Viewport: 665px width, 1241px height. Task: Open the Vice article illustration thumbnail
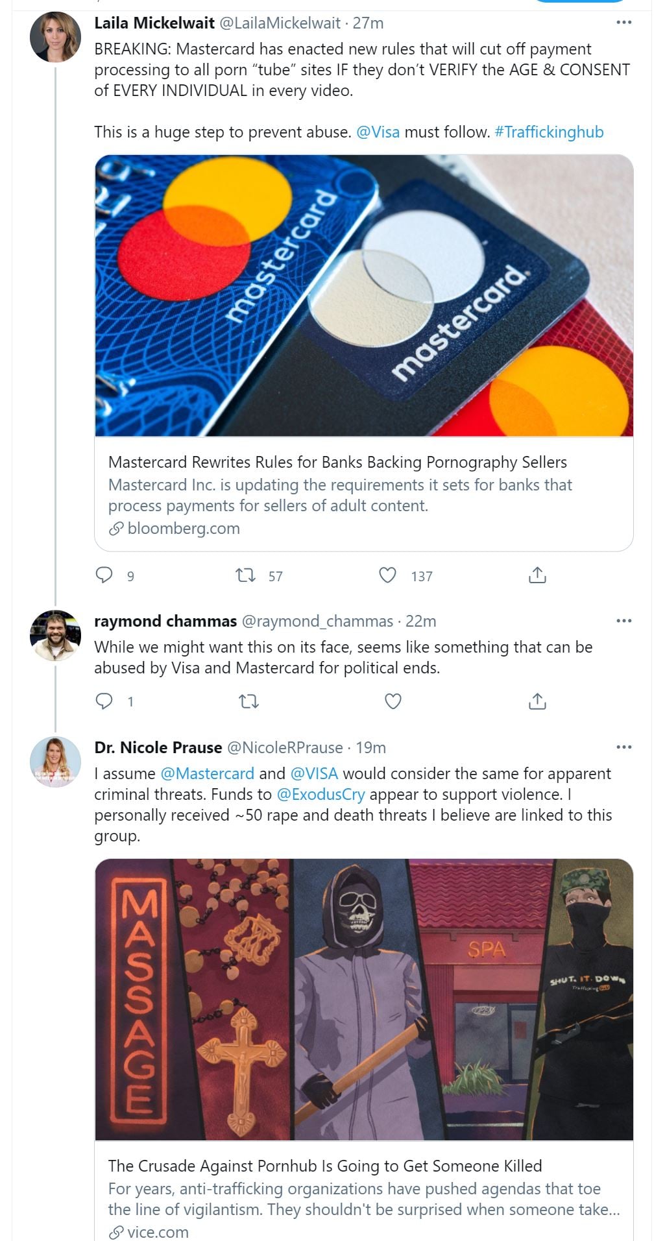[x=364, y=1000]
